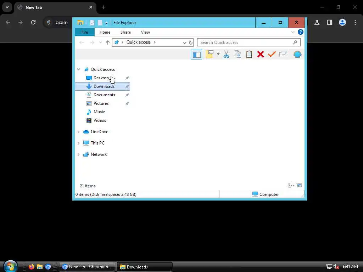Open the recent locations dropdown arrow
This screenshot has width=363, height=272.
[x=100, y=42]
